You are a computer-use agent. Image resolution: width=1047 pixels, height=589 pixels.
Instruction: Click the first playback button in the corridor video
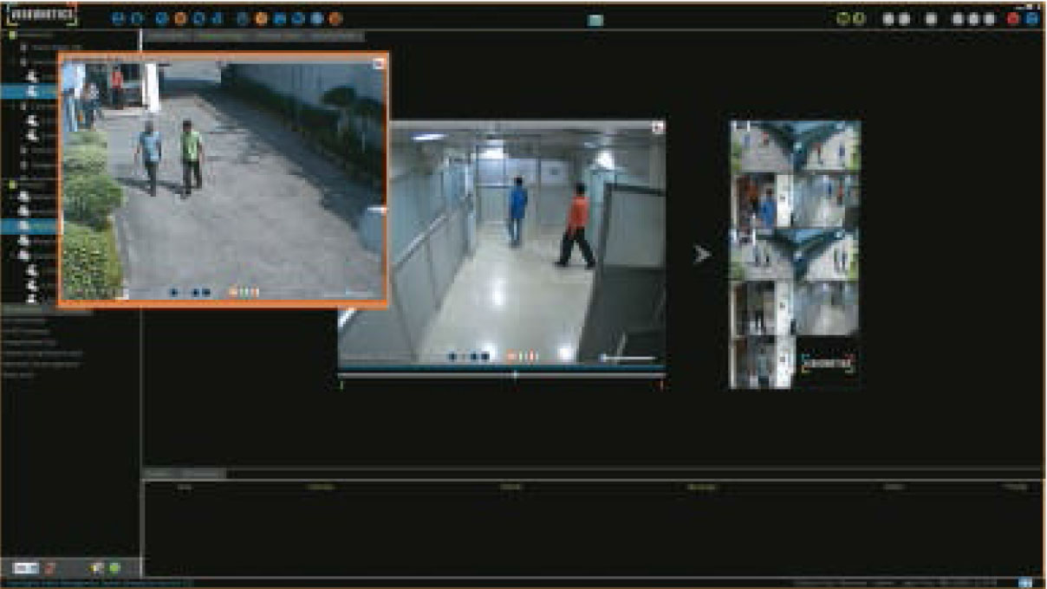click(x=452, y=356)
